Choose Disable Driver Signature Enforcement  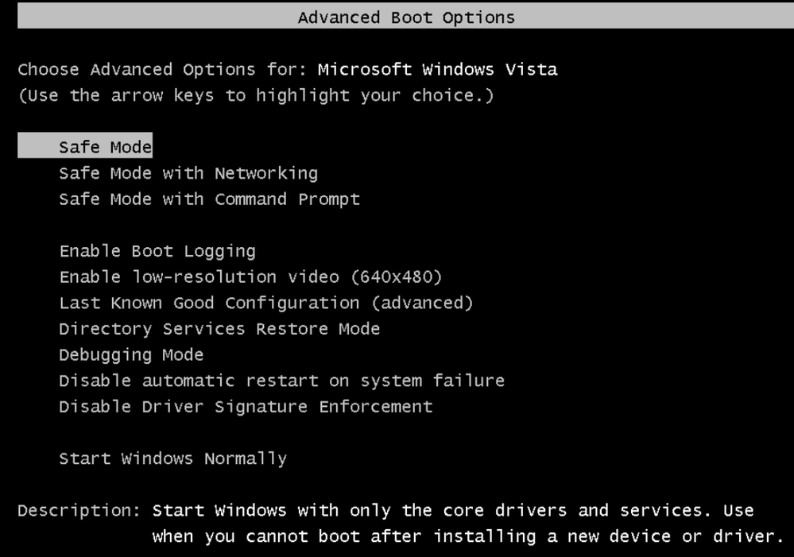(246, 407)
